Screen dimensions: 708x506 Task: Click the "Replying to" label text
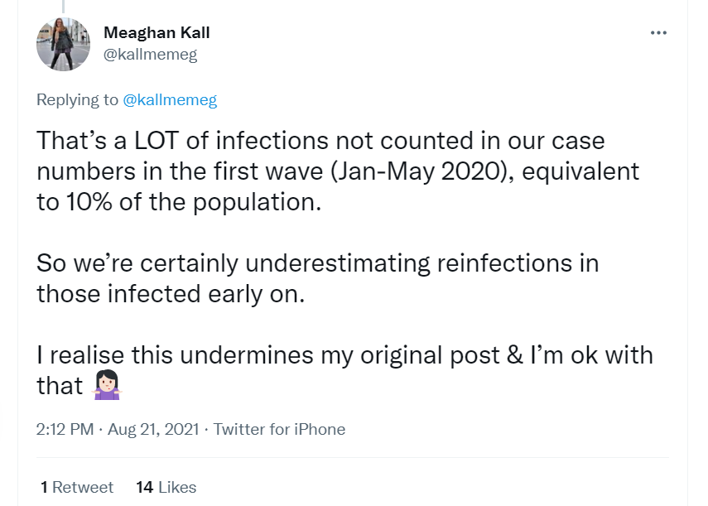78,100
